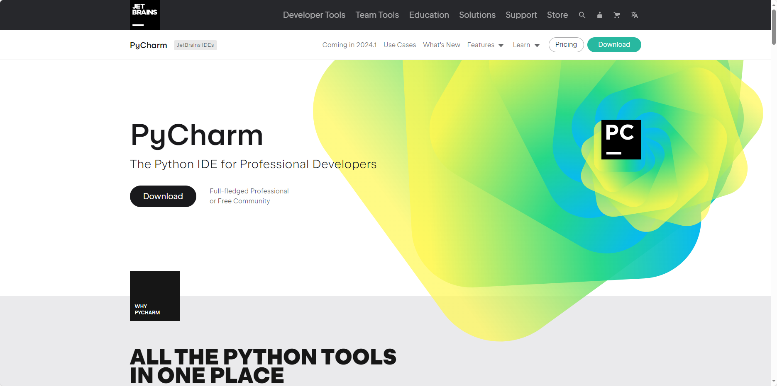Screen dimensions: 777x386
Task: Click the JetBrains IDEs tag
Action: tap(195, 45)
